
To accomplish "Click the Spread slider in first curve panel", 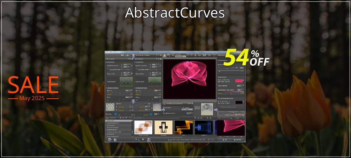I will 119,93.
